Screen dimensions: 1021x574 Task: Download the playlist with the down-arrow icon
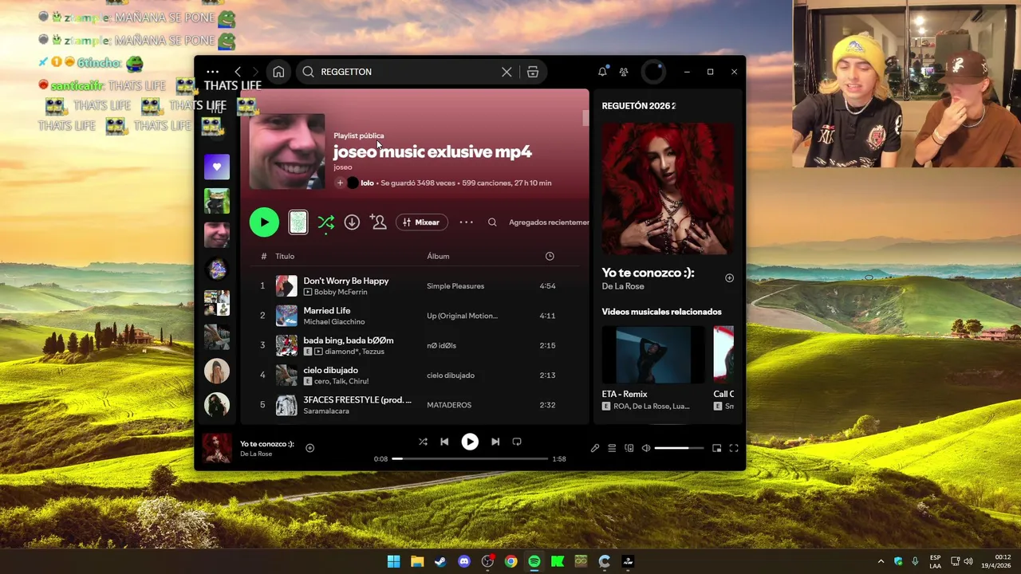(x=352, y=222)
